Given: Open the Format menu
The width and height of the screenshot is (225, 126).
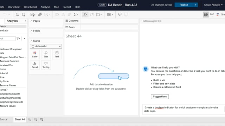Looking at the screenshot, I should pos(67,7).
